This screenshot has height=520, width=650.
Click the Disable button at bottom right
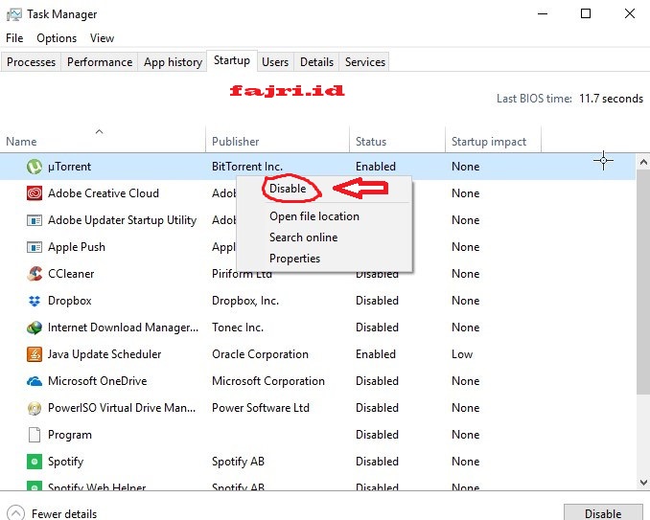click(603, 512)
